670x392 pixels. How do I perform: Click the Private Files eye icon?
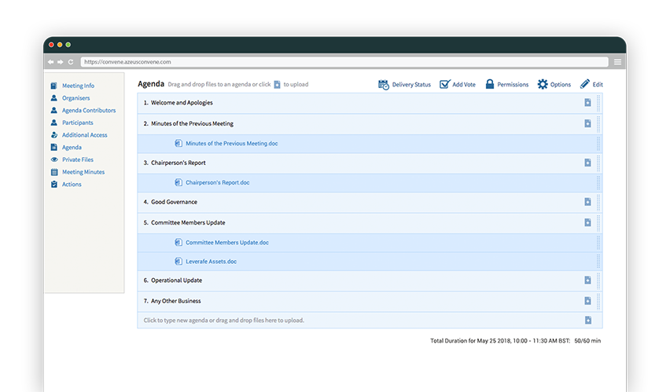(x=53, y=159)
